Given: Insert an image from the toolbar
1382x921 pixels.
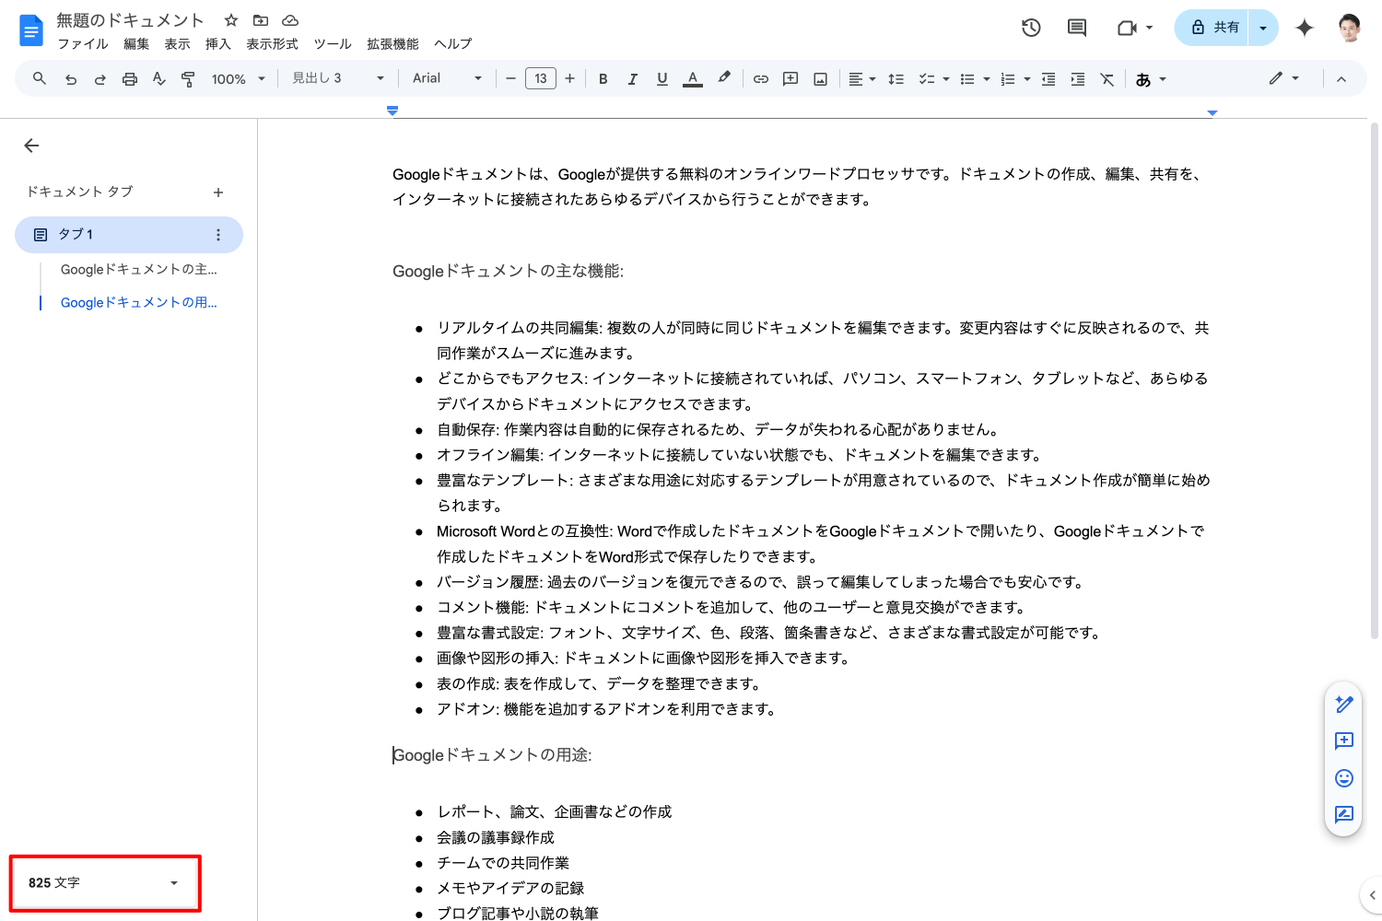Looking at the screenshot, I should click(820, 79).
